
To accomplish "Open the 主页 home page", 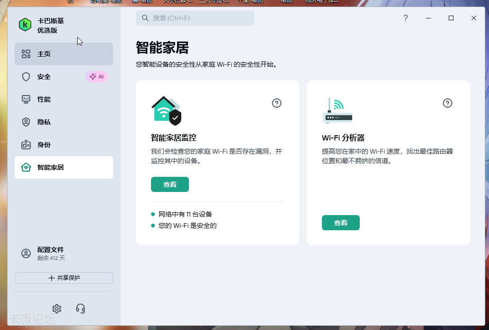I will pos(63,54).
